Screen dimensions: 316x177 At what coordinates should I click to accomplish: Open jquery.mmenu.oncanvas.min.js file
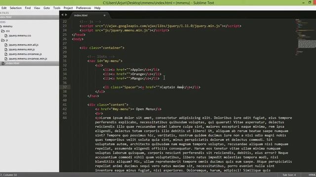click(x=28, y=59)
